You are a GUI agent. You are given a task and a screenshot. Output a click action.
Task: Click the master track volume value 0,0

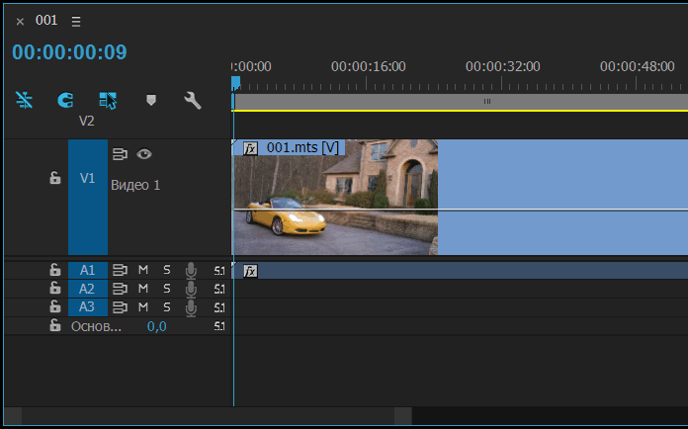coord(156,326)
